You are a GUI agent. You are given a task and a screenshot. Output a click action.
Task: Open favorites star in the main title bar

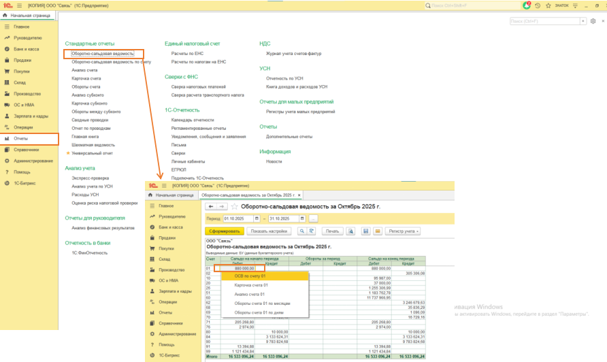point(548,6)
